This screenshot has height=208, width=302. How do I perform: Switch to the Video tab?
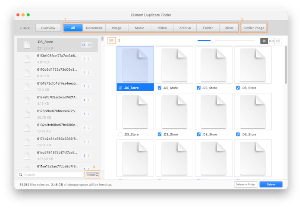162,28
